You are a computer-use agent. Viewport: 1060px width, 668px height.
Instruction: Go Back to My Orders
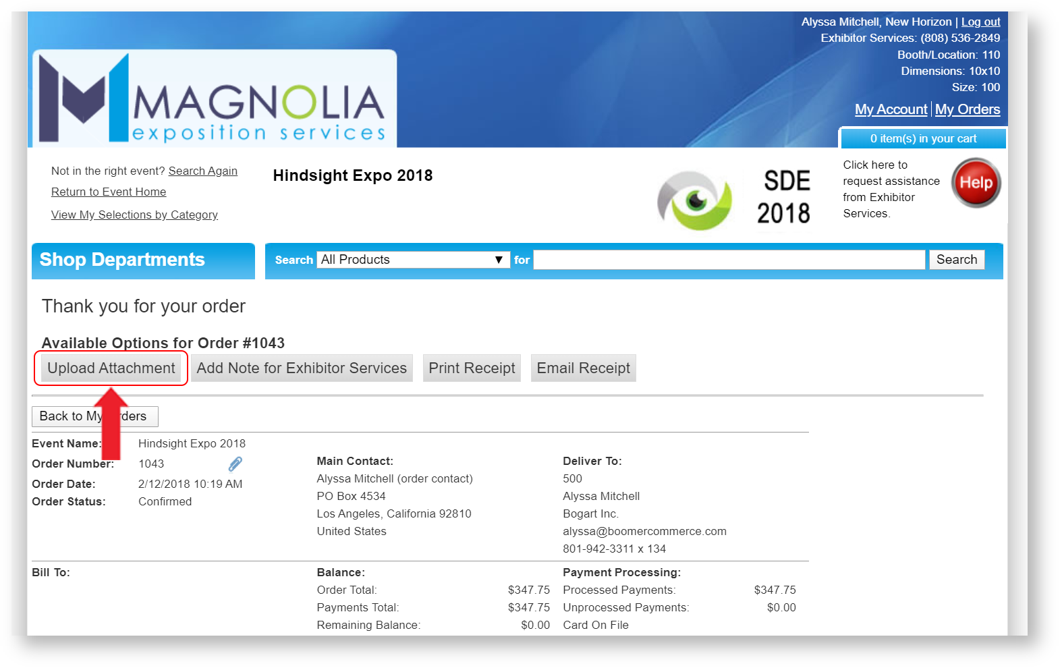[94, 416]
